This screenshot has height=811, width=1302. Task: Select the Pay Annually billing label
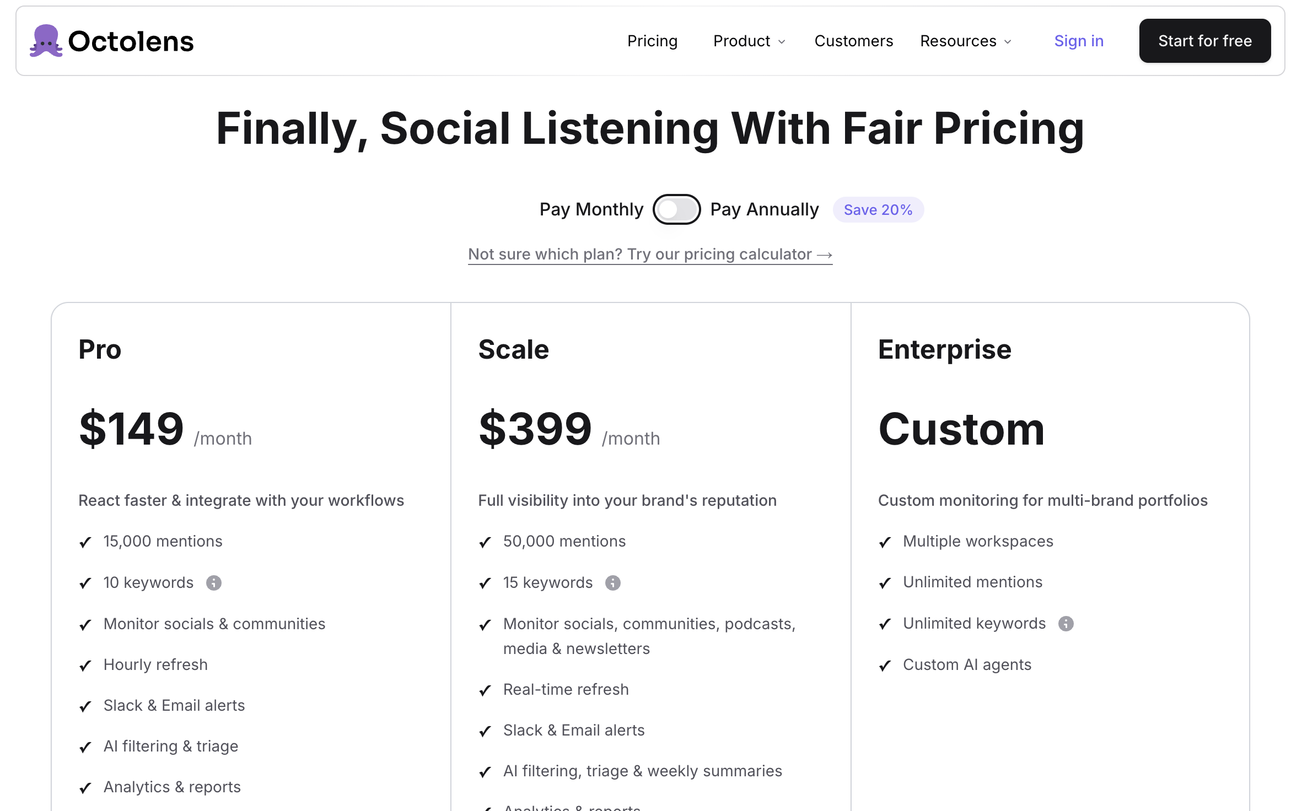click(x=764, y=209)
